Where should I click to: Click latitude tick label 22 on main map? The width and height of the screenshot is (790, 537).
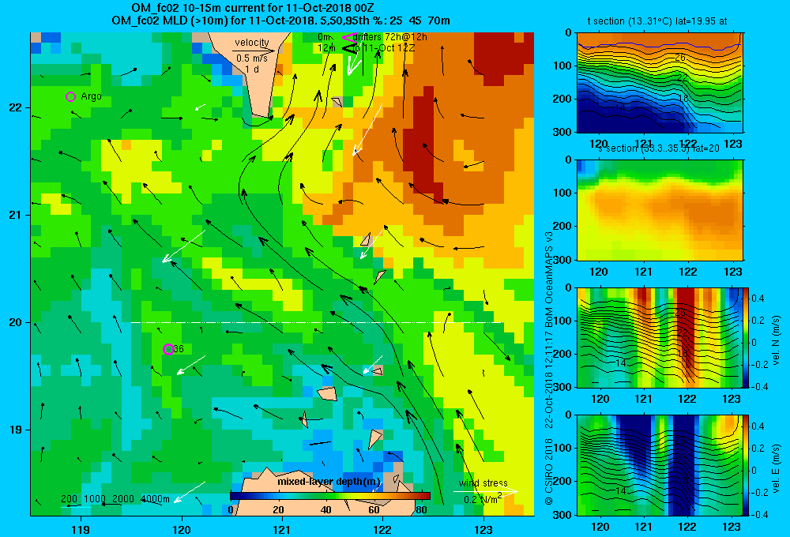[x=16, y=108]
